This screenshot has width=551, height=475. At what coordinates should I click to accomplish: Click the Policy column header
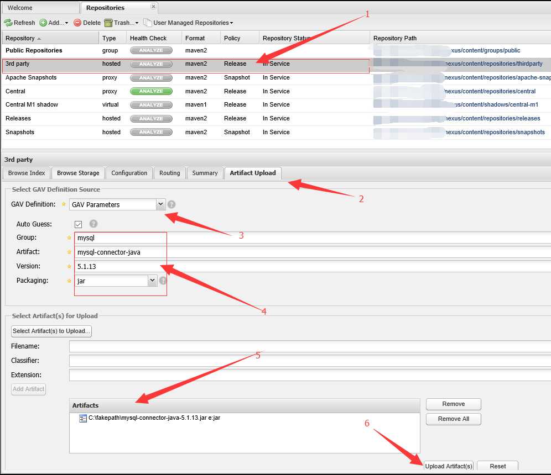(240, 38)
